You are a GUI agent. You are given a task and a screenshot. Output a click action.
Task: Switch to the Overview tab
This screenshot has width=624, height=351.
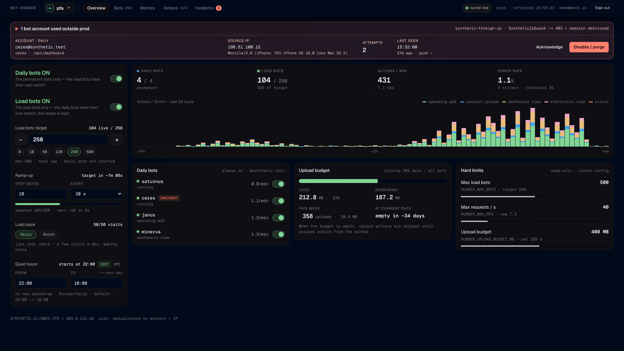[97, 8]
